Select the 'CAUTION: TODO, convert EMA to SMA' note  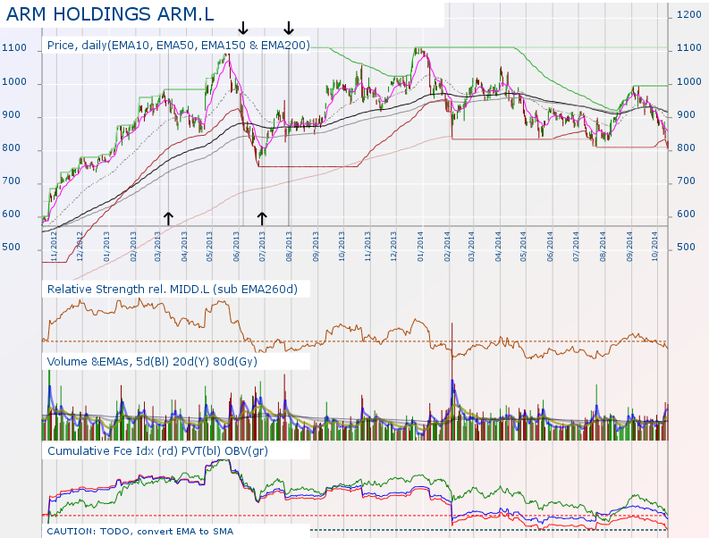tap(140, 532)
